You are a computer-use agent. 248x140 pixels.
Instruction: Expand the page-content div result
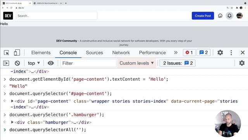[x=12, y=101]
